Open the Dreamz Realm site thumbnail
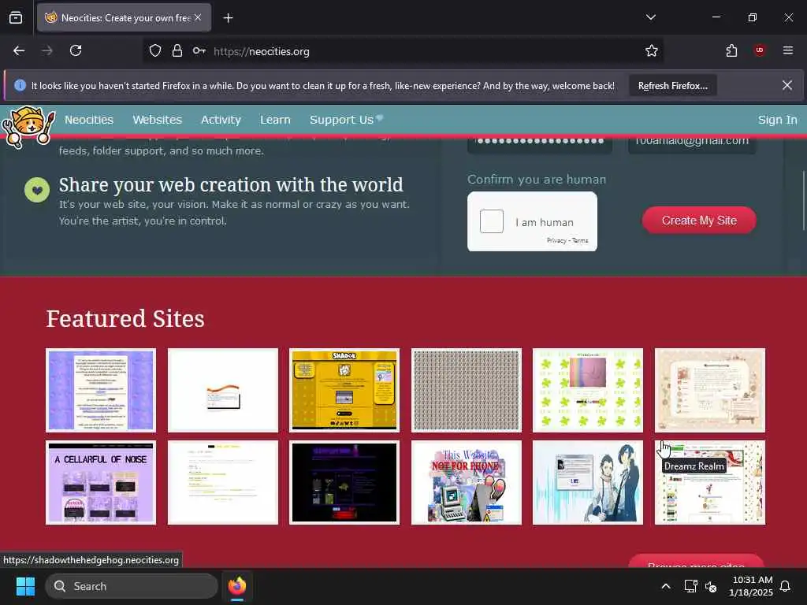Screen dimensions: 807x605 [x=710, y=483]
